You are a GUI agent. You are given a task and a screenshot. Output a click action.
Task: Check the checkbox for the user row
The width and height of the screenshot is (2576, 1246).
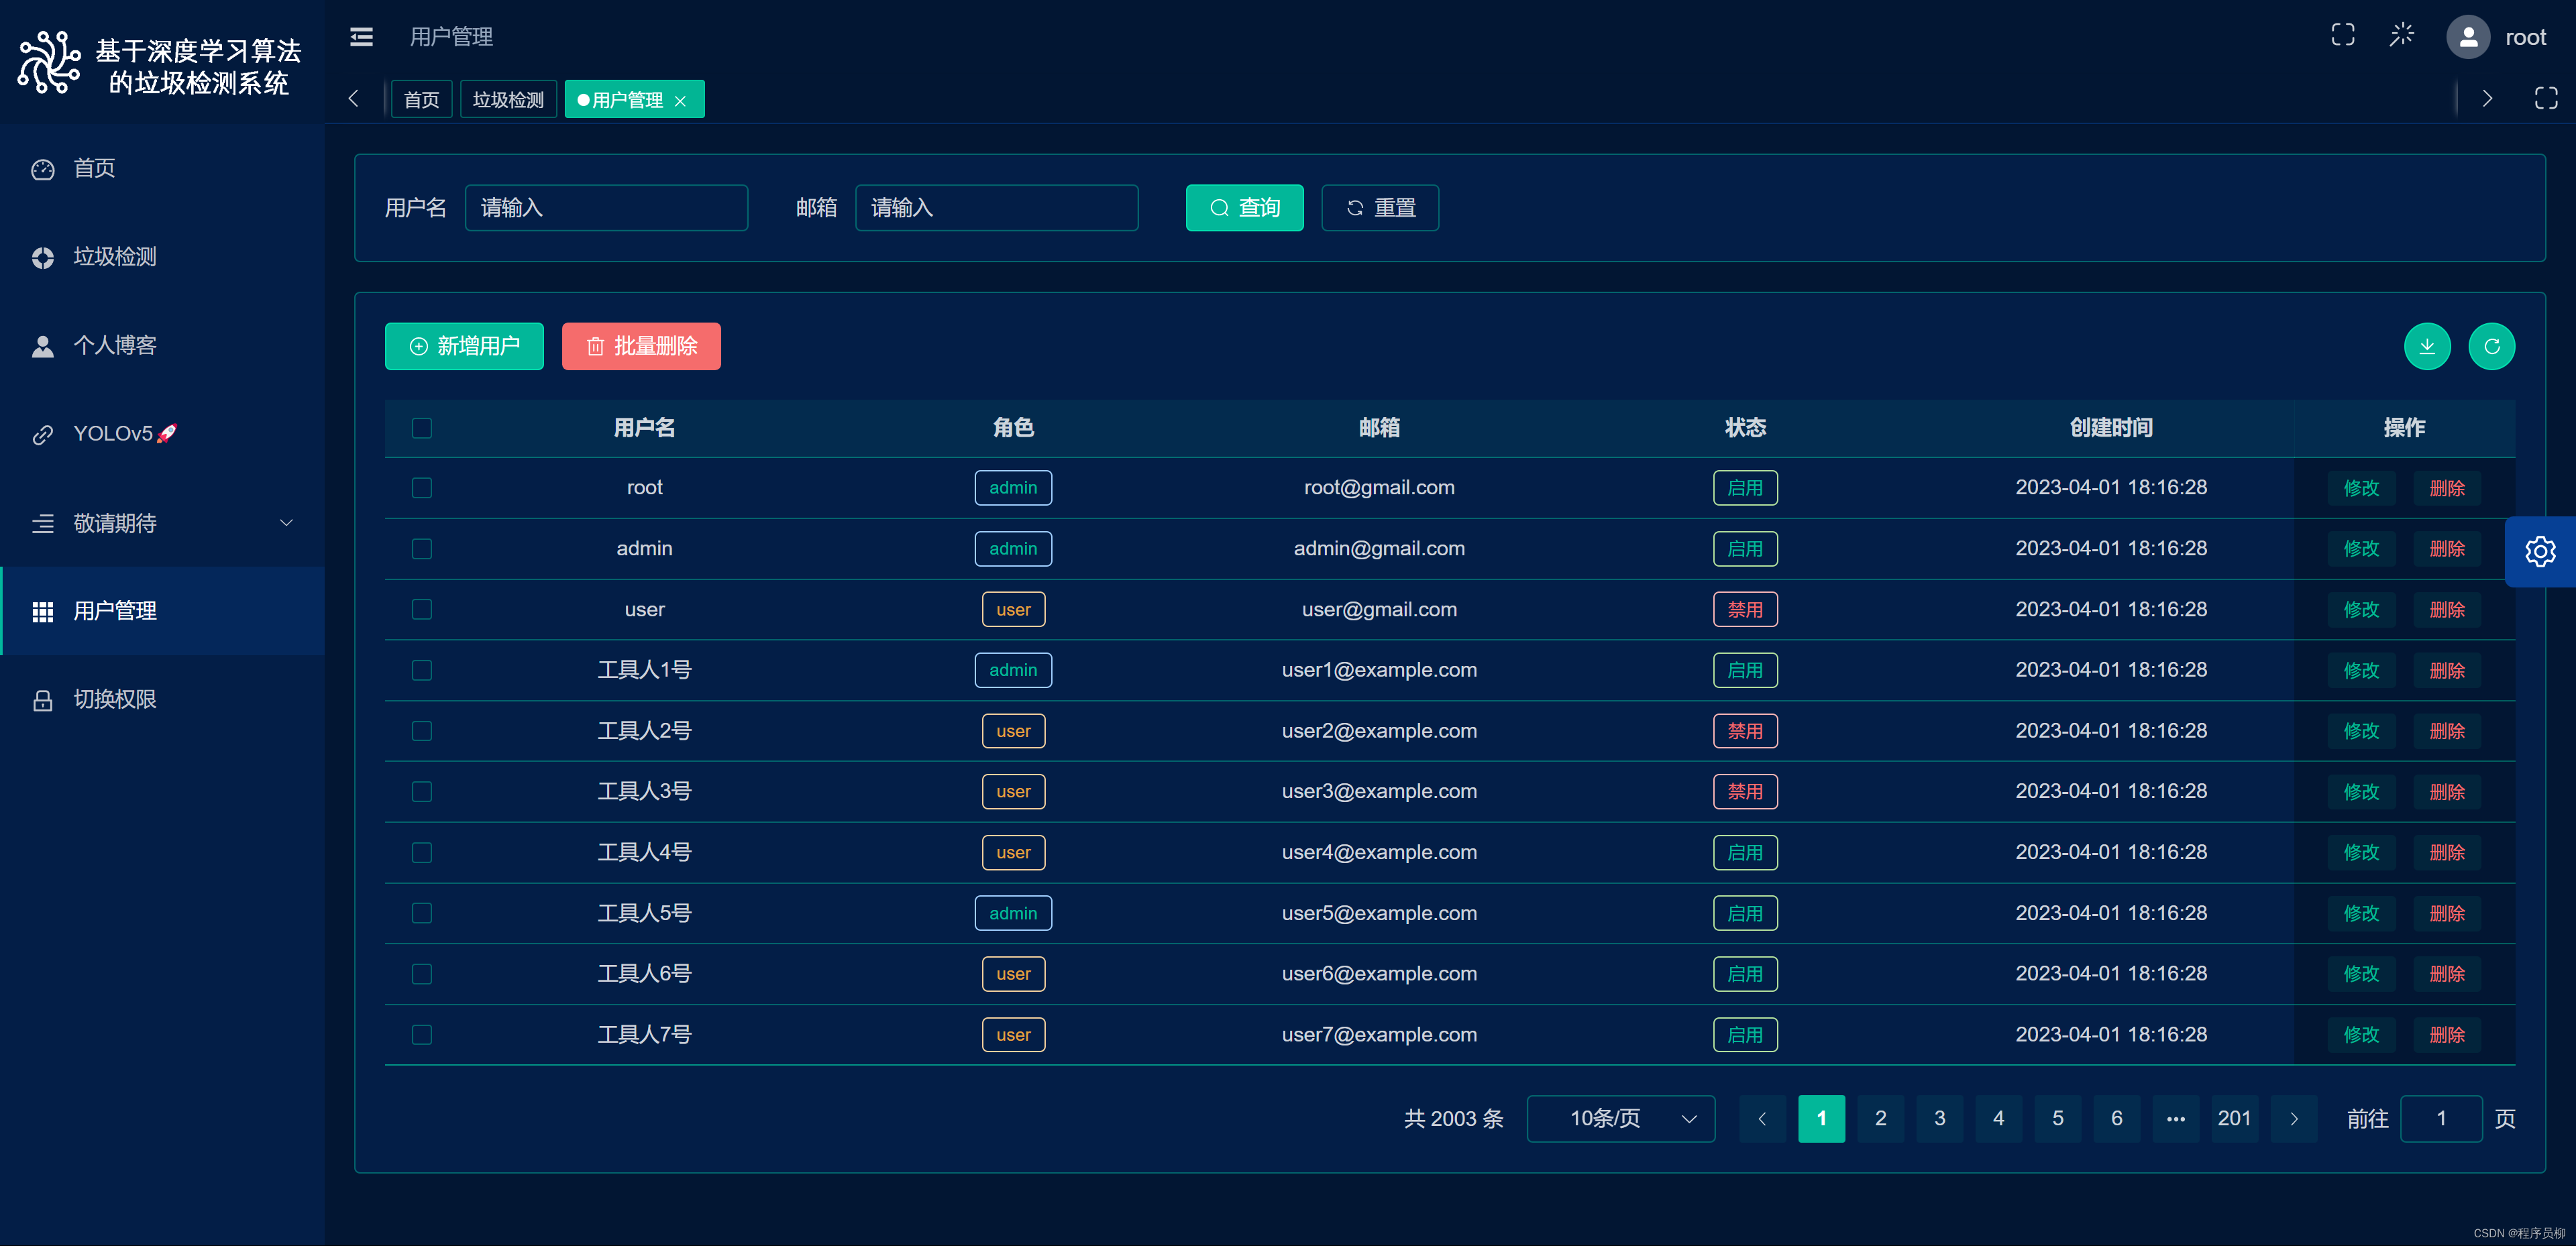point(422,609)
